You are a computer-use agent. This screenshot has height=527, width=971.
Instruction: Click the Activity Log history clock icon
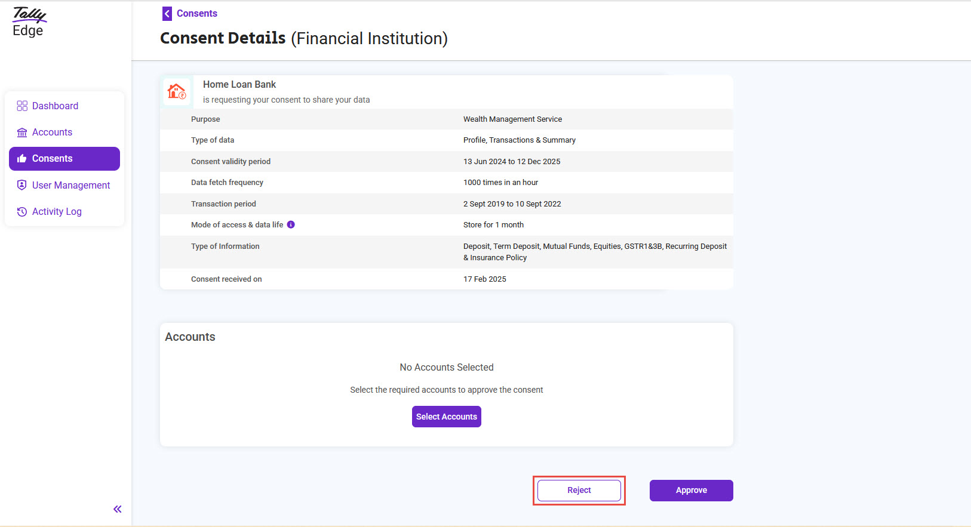coord(22,212)
